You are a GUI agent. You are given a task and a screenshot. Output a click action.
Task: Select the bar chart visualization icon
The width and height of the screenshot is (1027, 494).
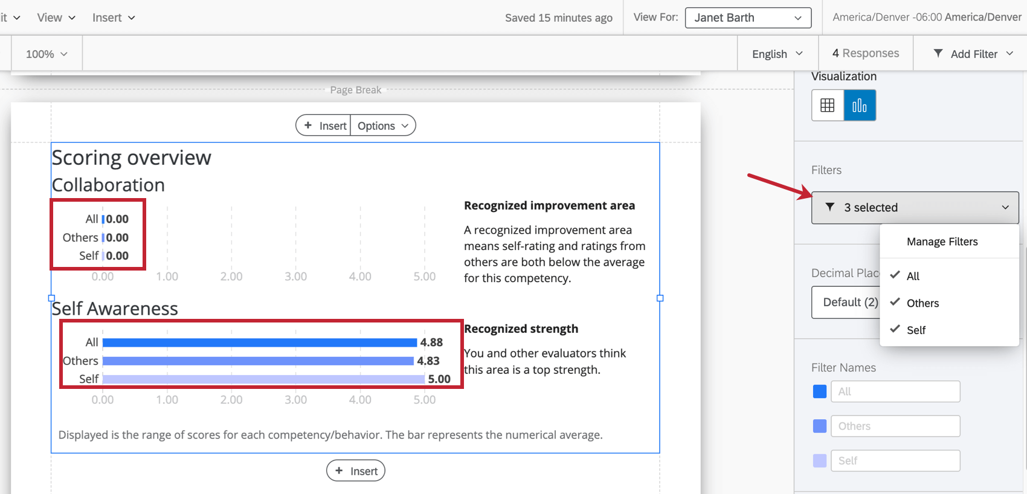[x=860, y=105]
